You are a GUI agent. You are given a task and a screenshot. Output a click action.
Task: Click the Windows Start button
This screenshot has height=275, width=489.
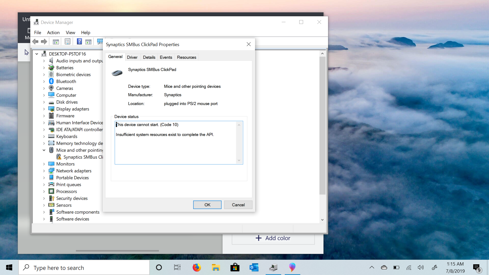9,267
